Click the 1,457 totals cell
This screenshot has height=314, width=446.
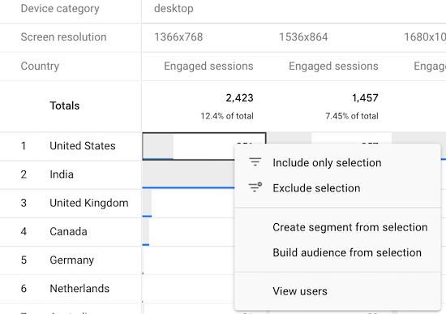point(365,98)
